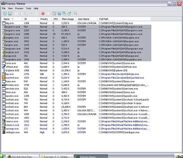
Task: Open the prcview folder taskbar button
Action: click(57, 157)
